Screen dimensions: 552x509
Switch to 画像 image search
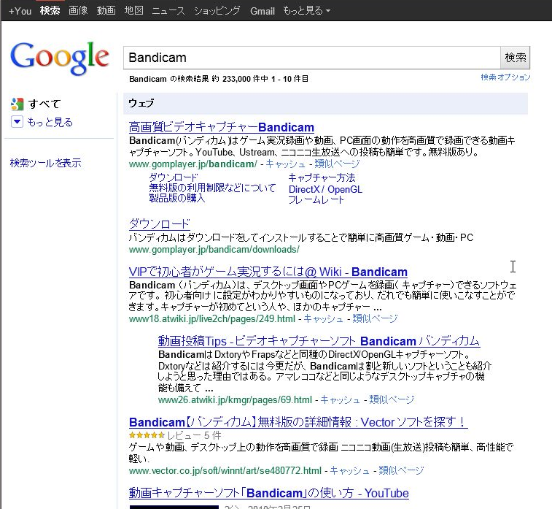tap(78, 10)
